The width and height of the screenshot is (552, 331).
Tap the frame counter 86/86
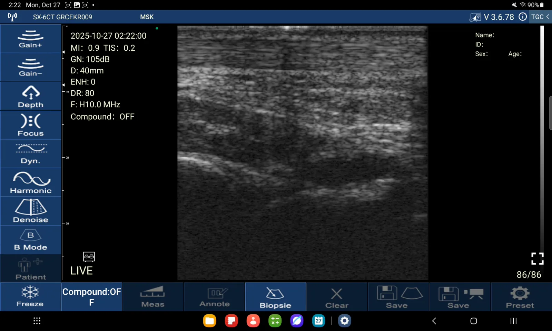(529, 275)
